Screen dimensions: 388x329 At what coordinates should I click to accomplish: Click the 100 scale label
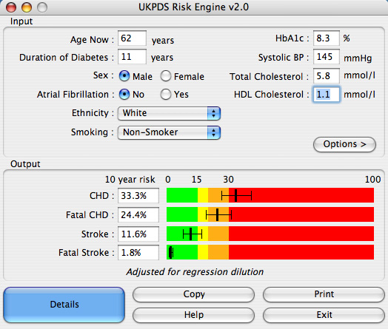[x=373, y=180]
